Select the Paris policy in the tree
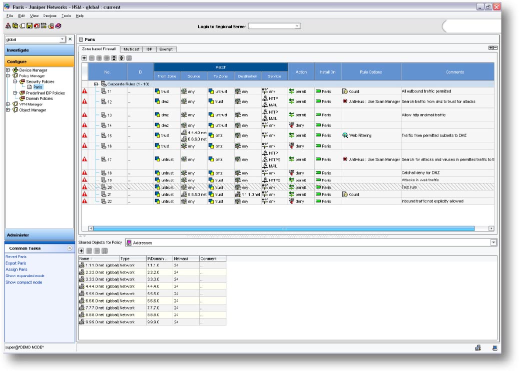 tap(38, 87)
